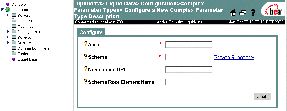Screen dimensions: 287x111
Task: Select the Configure tab
Action: coord(91,32)
